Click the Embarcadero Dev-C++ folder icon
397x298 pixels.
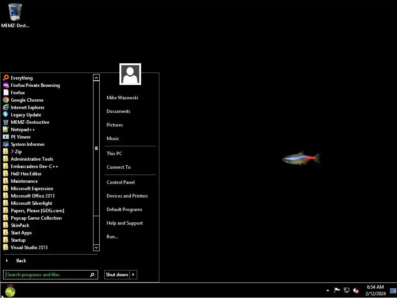click(6, 166)
